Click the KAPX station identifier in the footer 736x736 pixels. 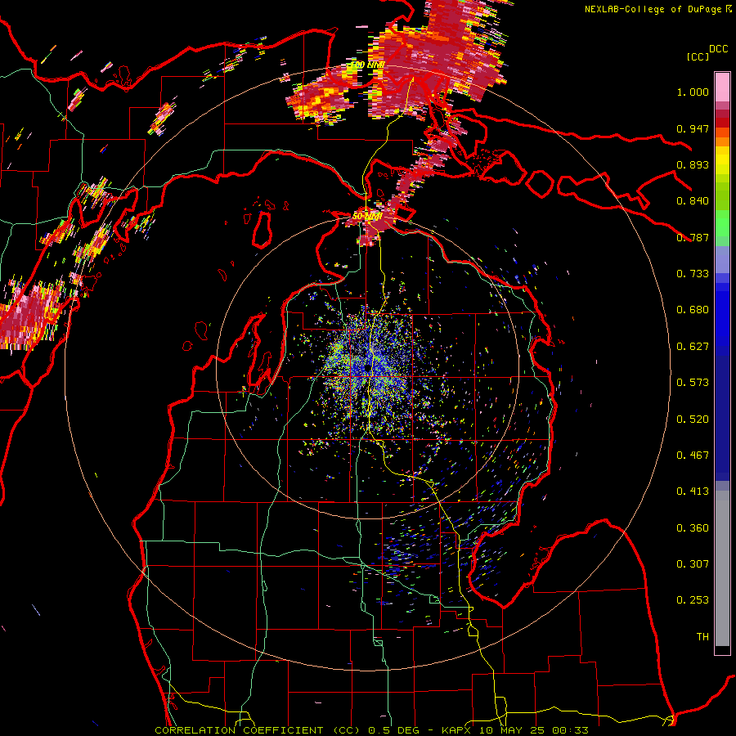456,730
